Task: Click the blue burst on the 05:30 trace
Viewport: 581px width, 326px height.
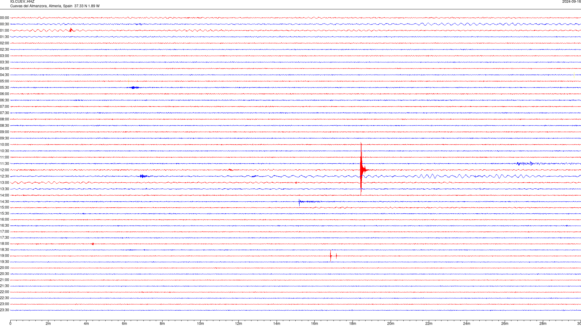Action: pos(134,88)
